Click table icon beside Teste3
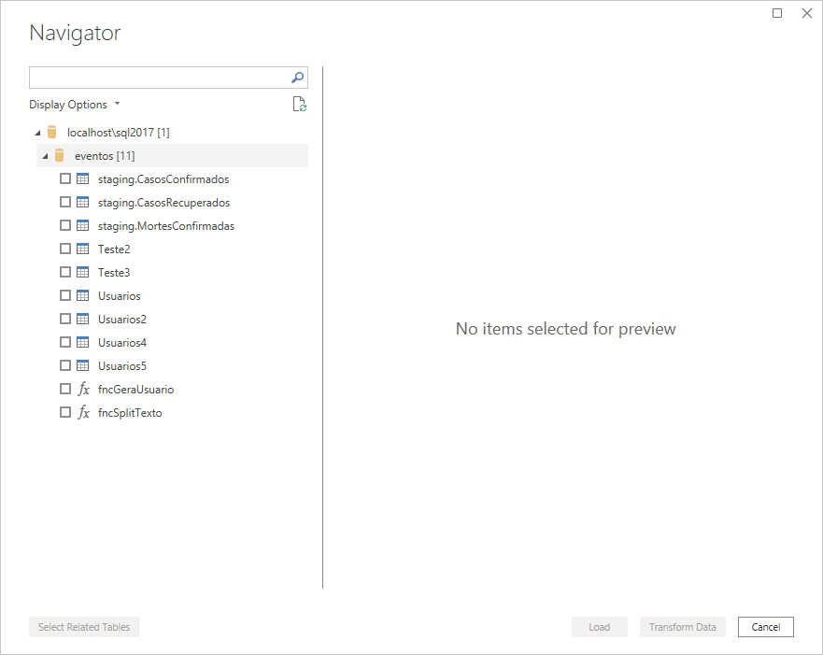 pyautogui.click(x=83, y=273)
